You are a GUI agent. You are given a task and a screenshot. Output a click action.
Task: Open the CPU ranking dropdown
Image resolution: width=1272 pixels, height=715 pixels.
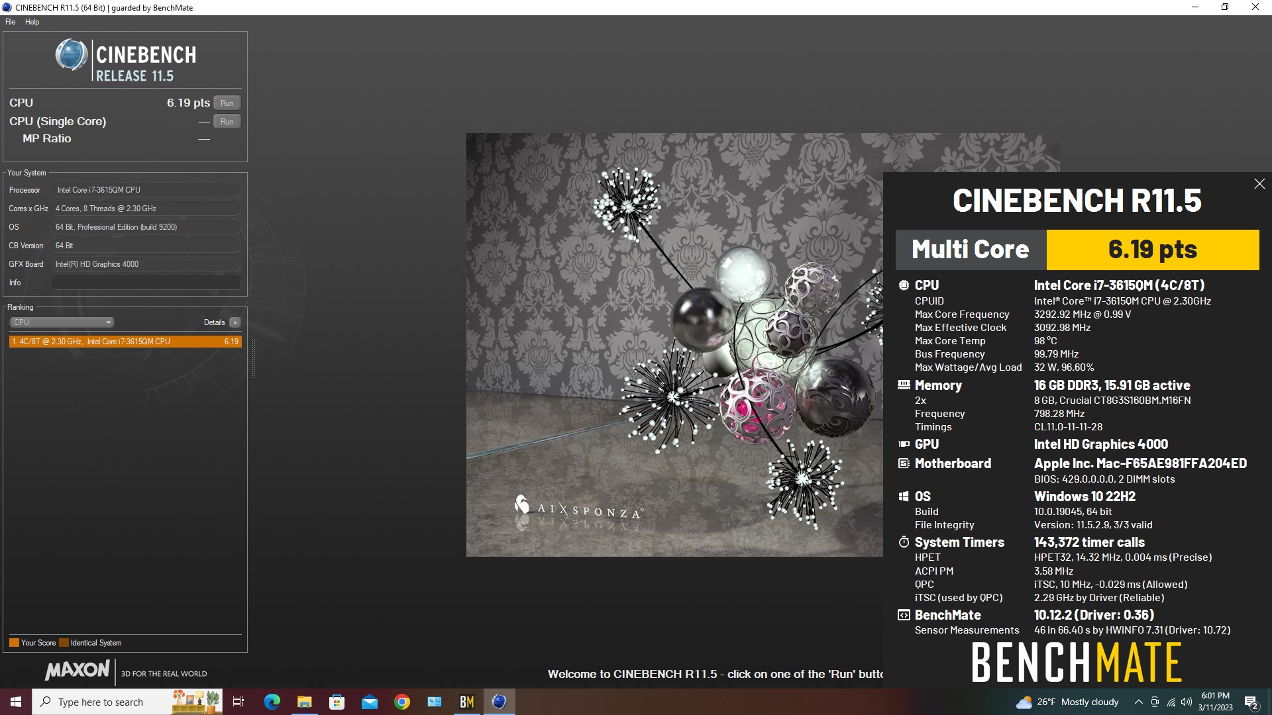[x=62, y=322]
